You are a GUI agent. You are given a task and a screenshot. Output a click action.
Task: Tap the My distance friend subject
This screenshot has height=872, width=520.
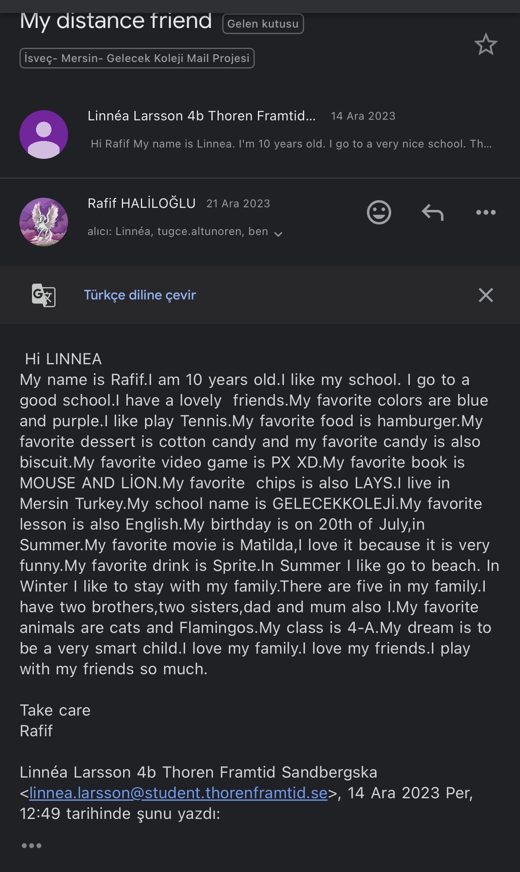tap(116, 21)
